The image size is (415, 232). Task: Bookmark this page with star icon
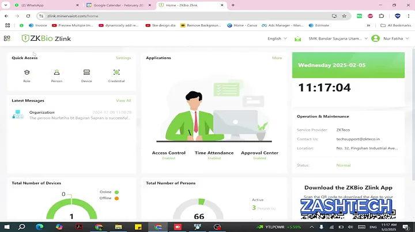[344, 16]
